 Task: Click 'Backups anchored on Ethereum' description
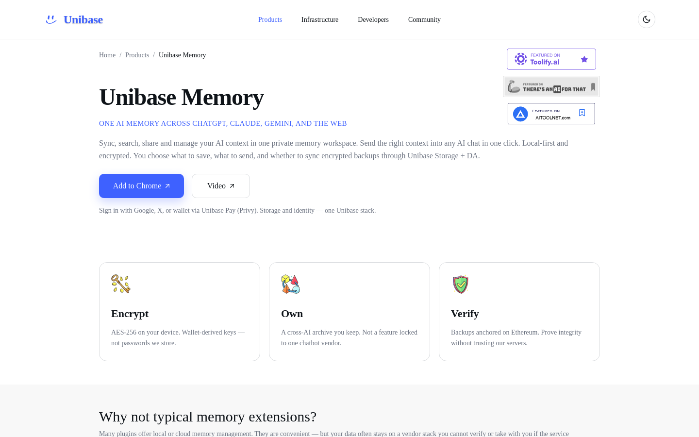[x=516, y=337]
